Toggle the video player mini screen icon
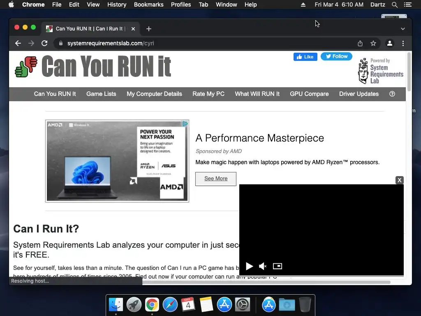 [278, 266]
